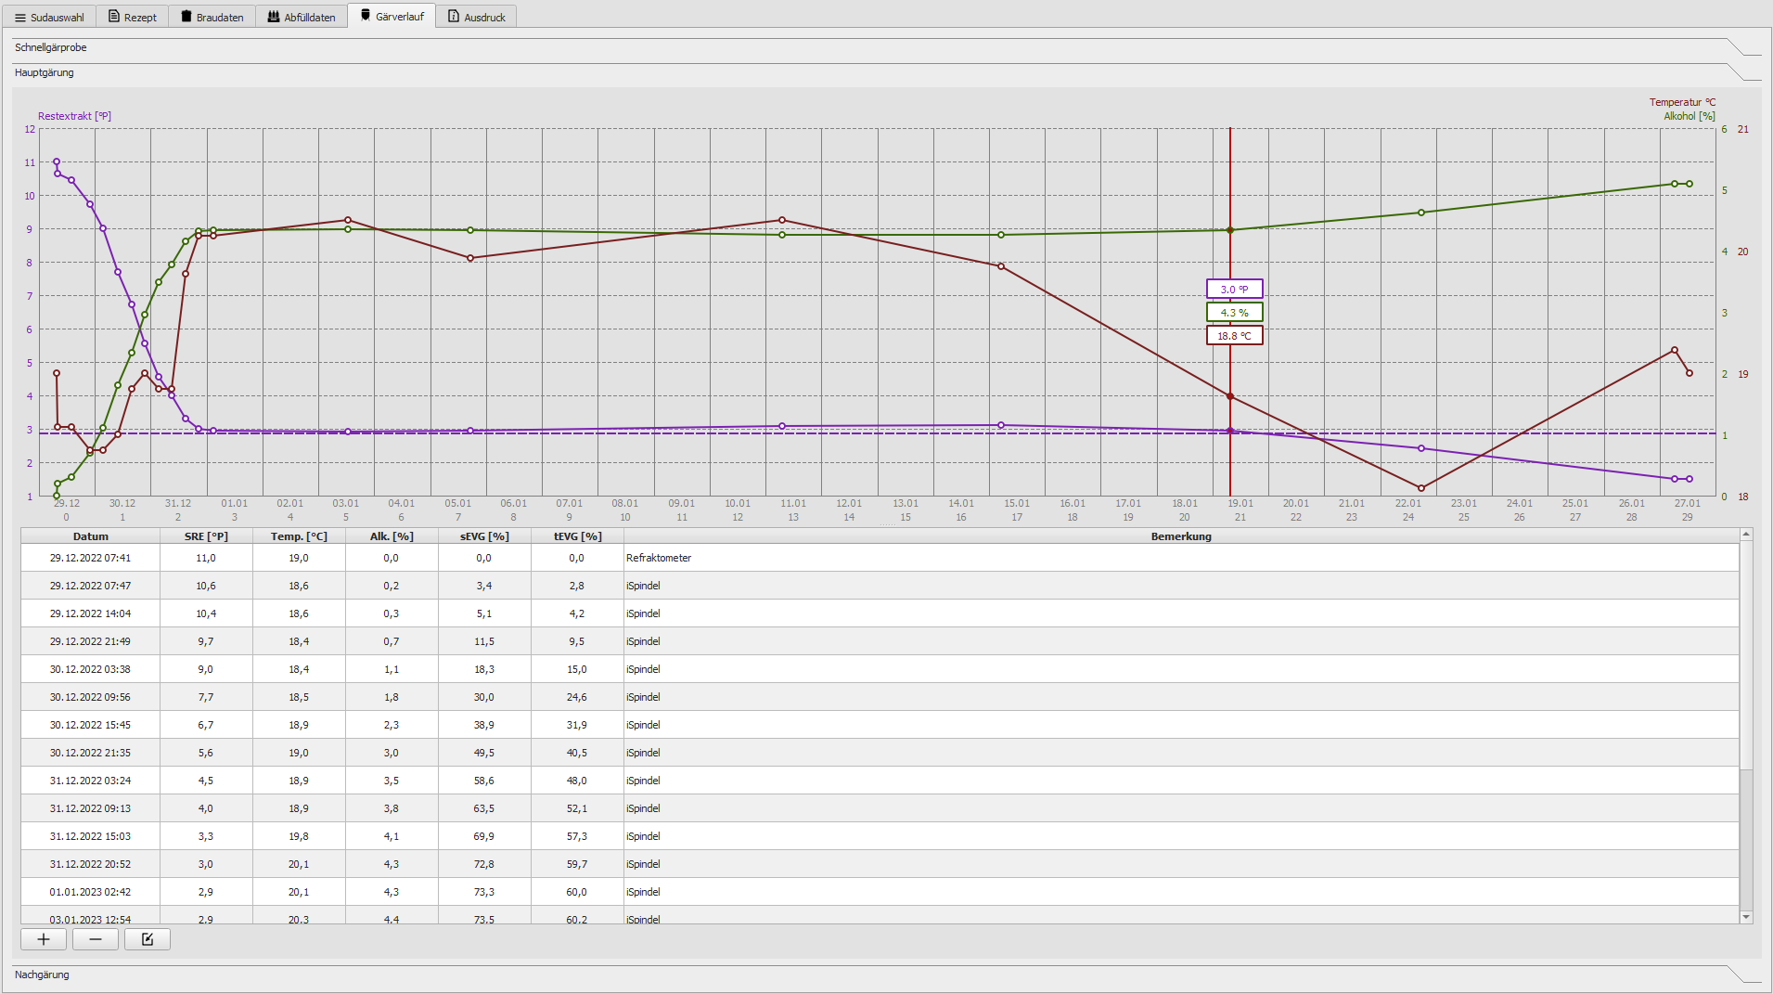Click the Datum column header
The height and width of the screenshot is (994, 1773).
tap(91, 536)
